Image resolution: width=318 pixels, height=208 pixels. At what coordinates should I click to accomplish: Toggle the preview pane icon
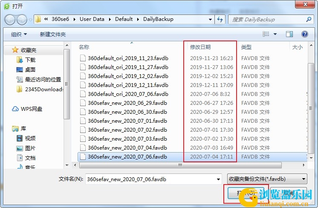pos(289,34)
